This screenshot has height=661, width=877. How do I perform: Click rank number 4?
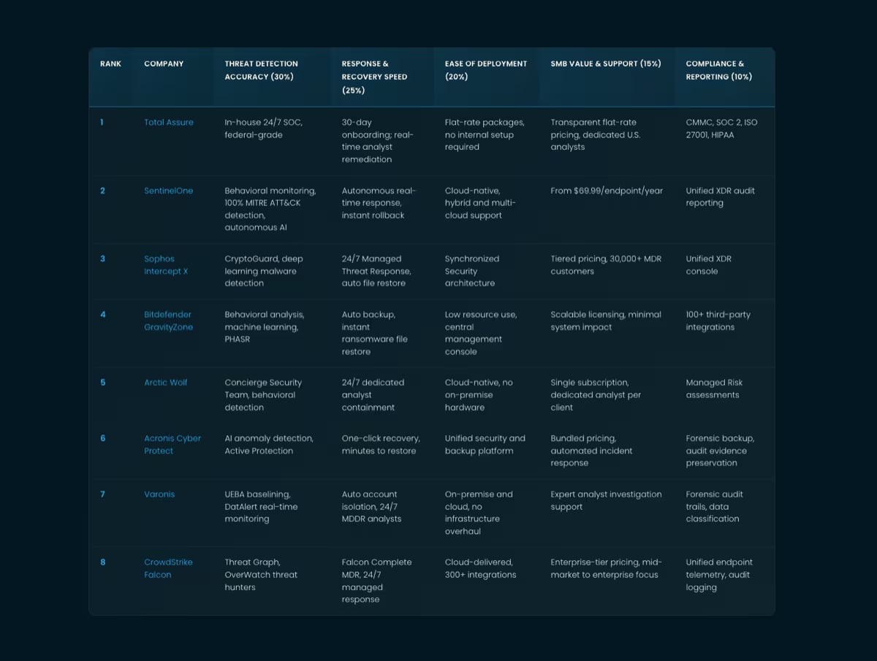click(x=103, y=315)
